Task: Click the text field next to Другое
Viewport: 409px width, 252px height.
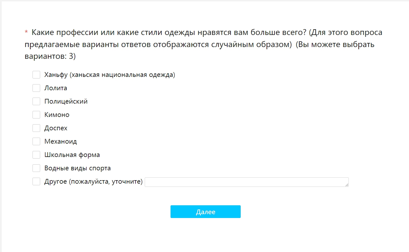Action: (246, 182)
